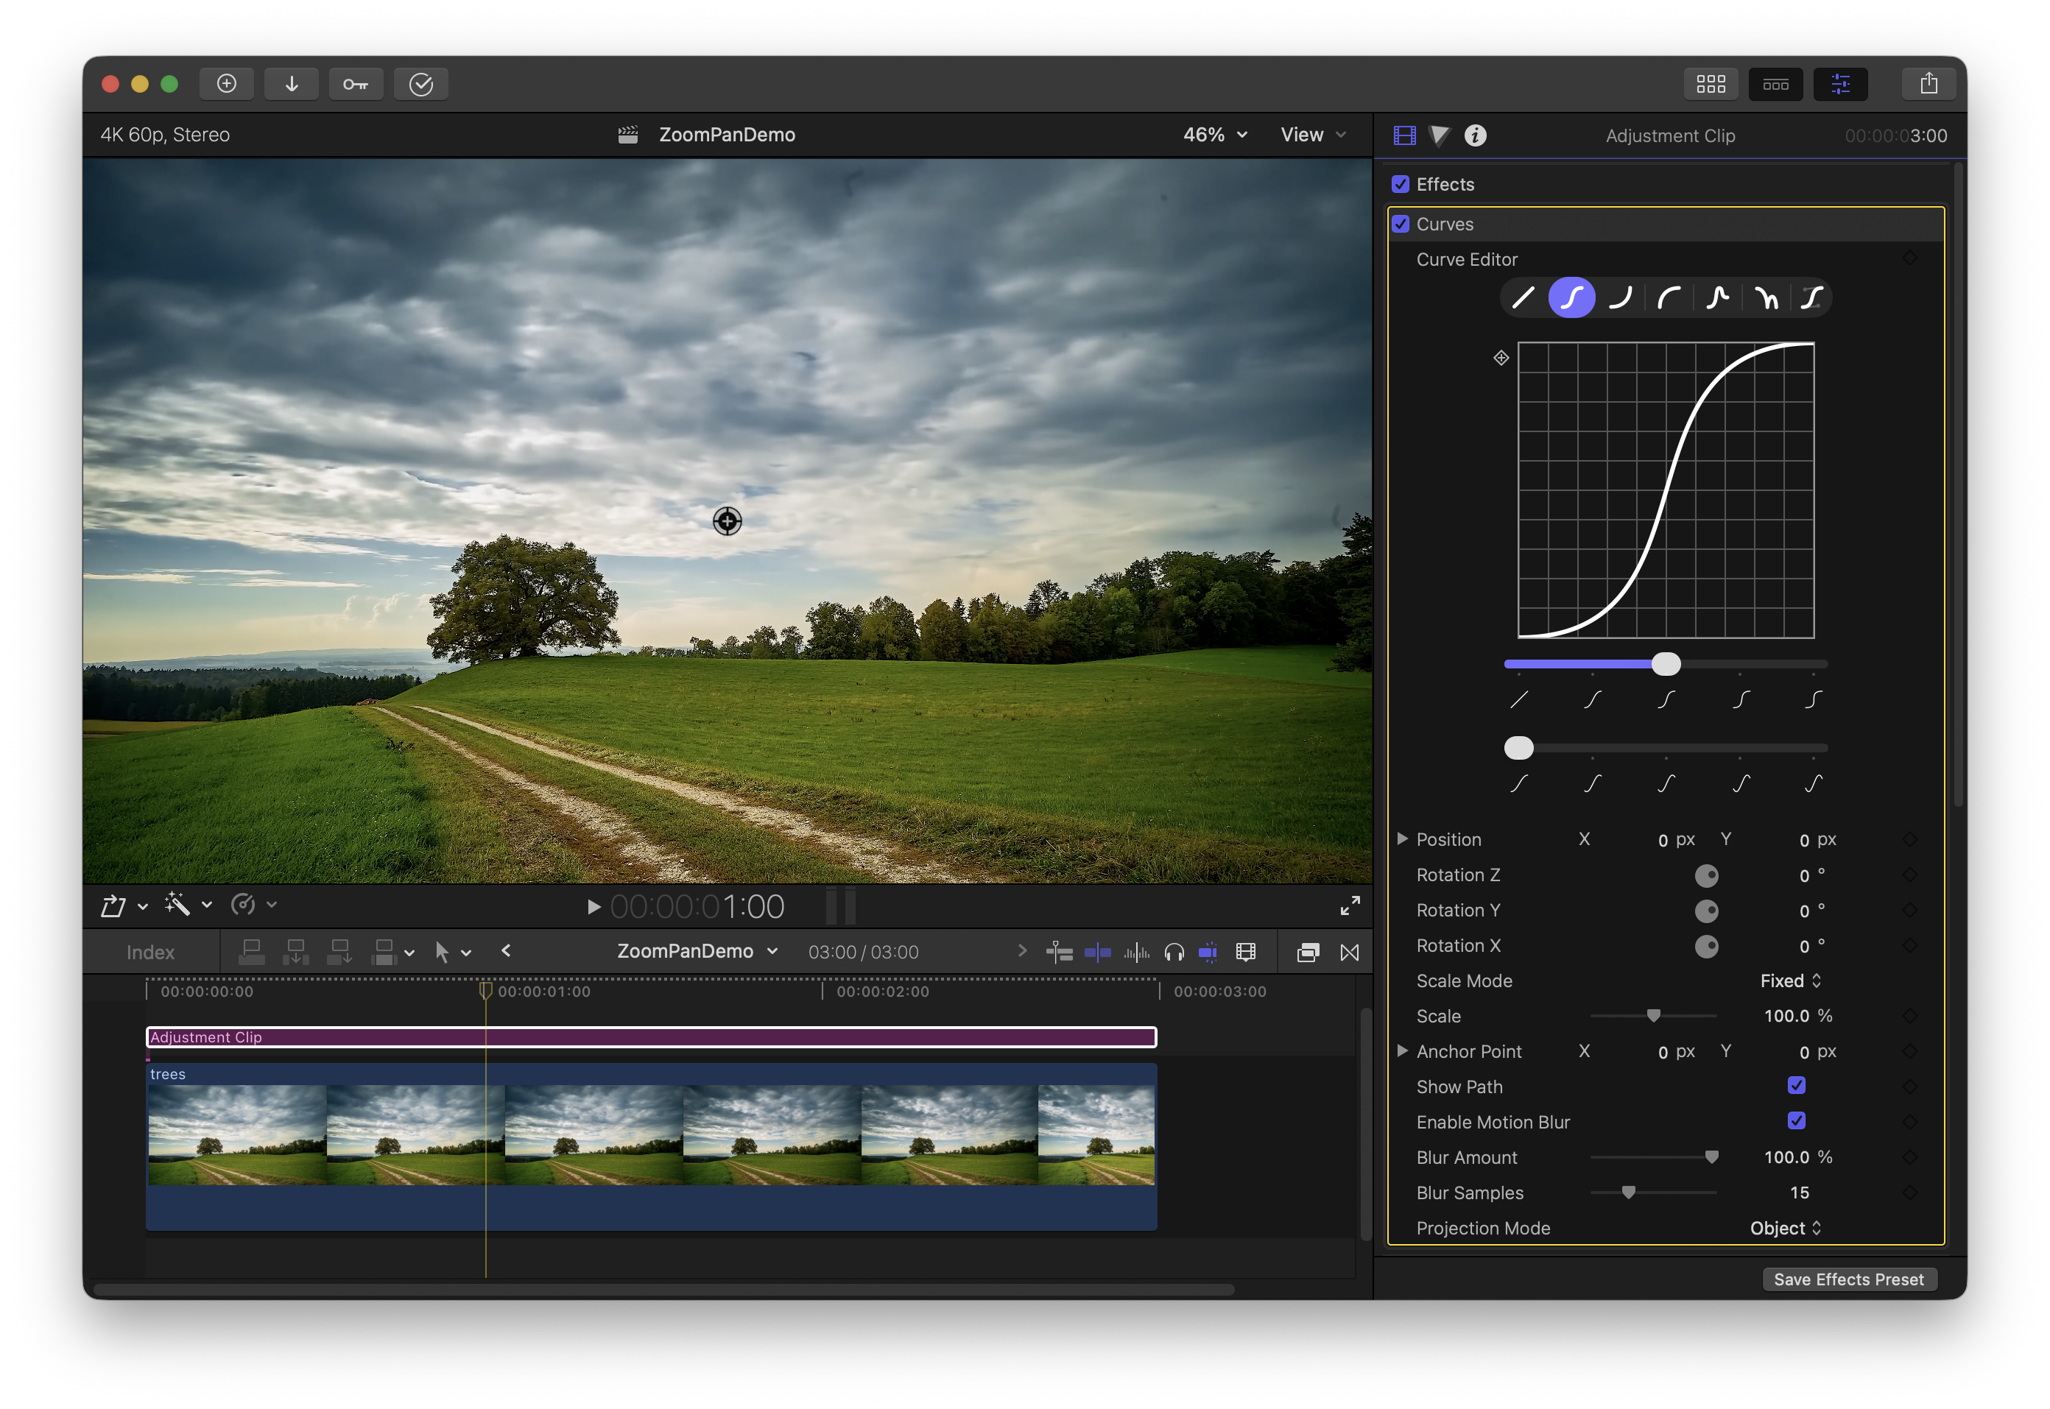Click the import media down-arrow button

[x=292, y=84]
